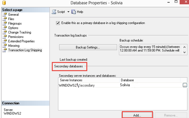This screenshot has width=189, height=118.
Task: Open the Extended Properties page
Action: [21, 41]
